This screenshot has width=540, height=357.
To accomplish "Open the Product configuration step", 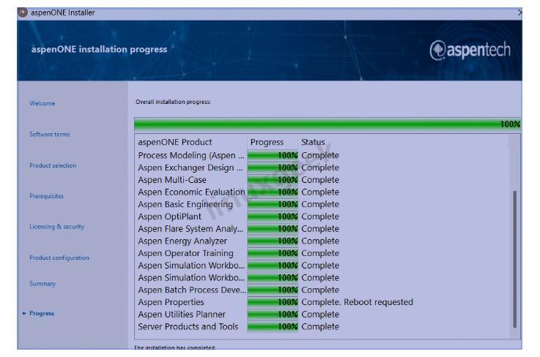I will (59, 258).
